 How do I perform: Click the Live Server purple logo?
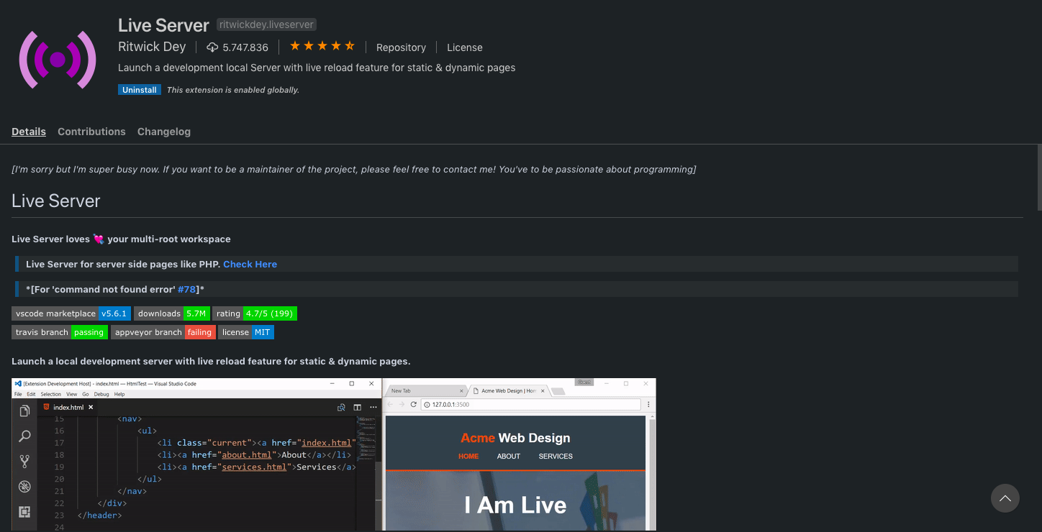coord(58,59)
